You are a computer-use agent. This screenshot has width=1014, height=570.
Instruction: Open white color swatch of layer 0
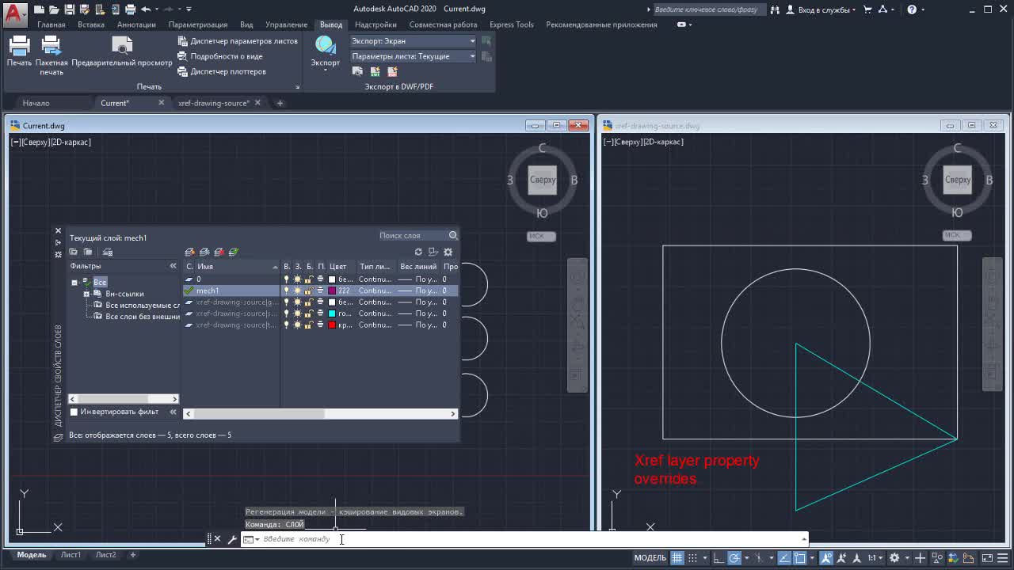(332, 279)
